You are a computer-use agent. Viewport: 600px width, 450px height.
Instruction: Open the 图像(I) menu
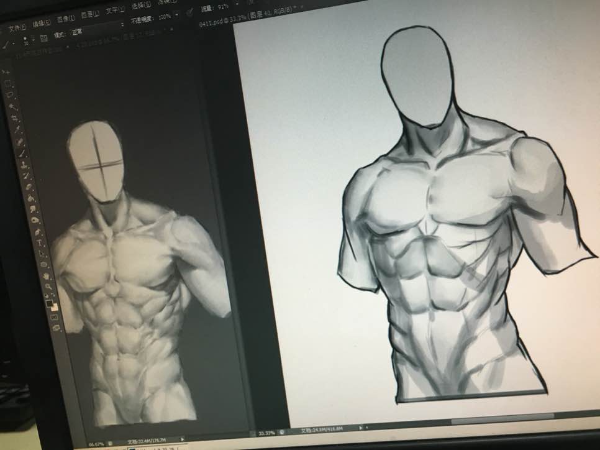tap(66, 19)
